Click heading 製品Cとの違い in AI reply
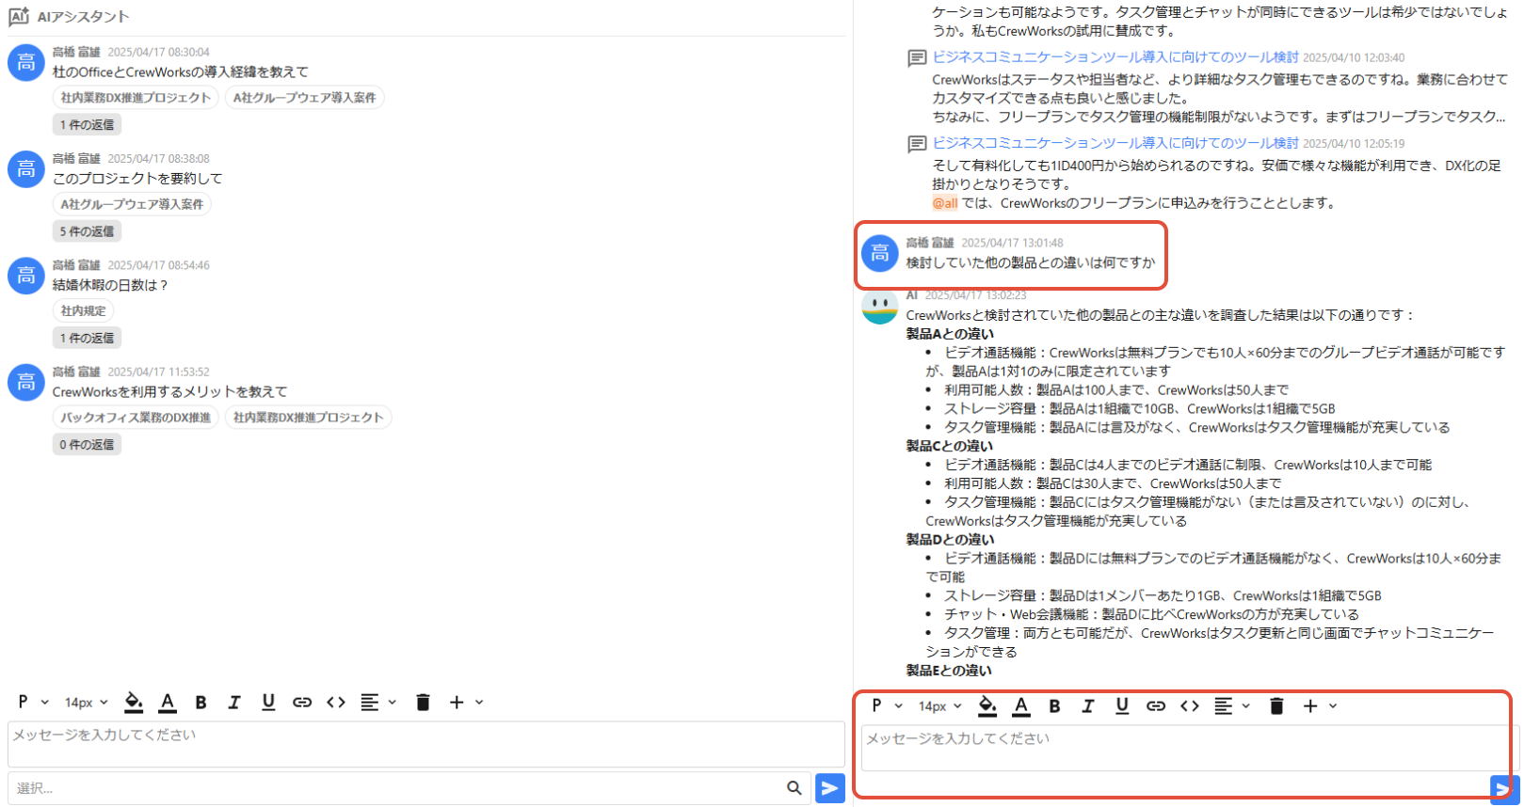Image resolution: width=1524 pixels, height=807 pixels. (950, 446)
